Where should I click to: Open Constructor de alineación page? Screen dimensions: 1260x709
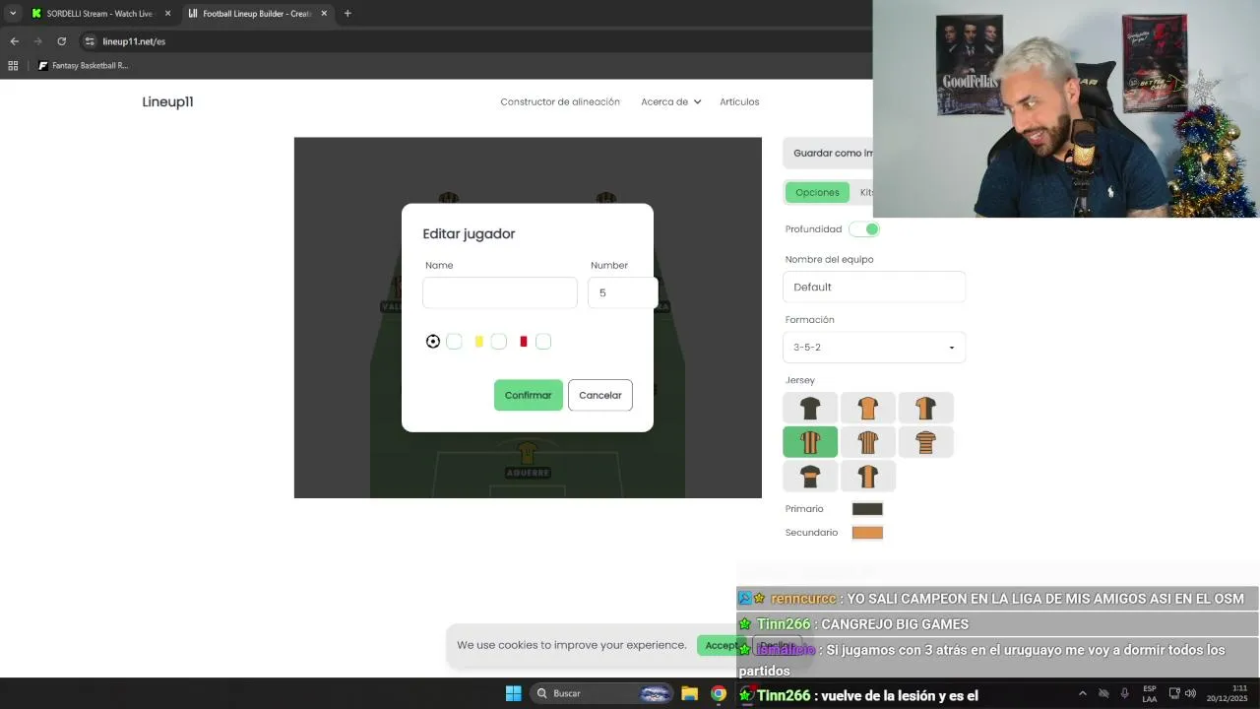[560, 101]
